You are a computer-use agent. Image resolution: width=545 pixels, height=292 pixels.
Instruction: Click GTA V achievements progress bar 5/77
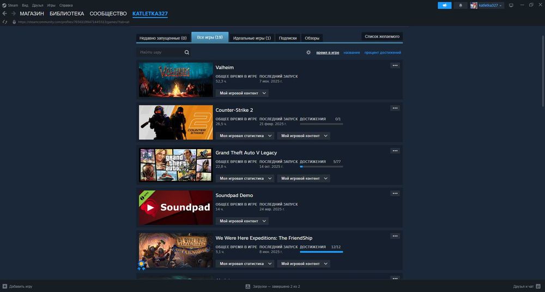point(321,166)
